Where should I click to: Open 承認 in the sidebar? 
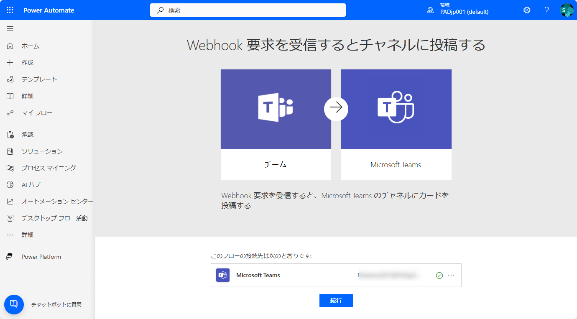point(28,135)
